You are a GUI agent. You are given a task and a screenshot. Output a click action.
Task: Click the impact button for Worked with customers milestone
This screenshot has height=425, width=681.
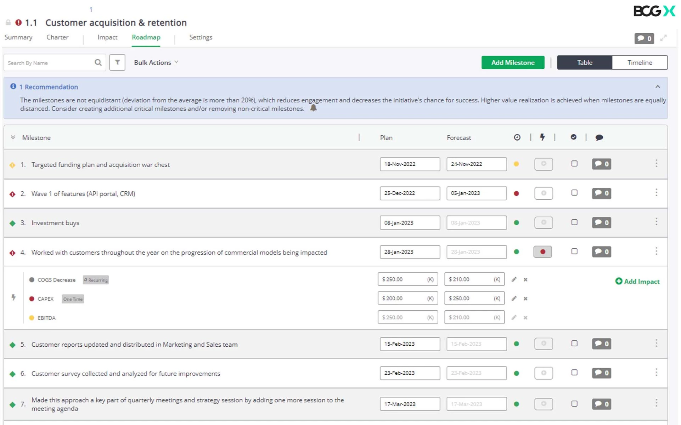click(542, 252)
